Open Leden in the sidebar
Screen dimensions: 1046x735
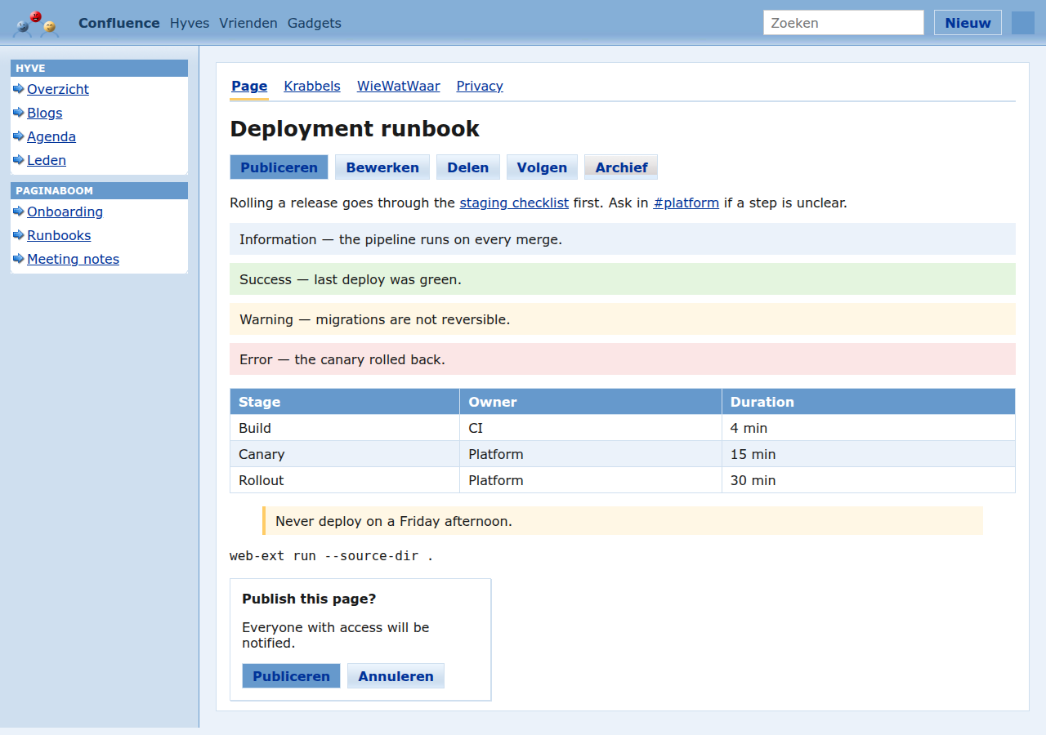(47, 160)
